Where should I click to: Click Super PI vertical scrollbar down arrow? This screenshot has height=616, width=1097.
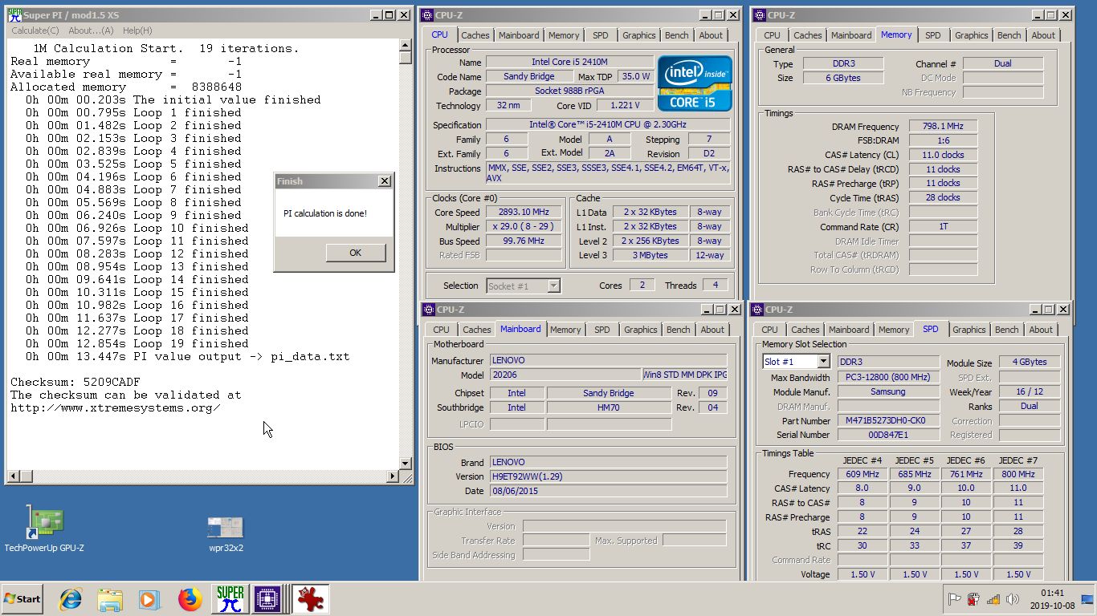tap(406, 463)
